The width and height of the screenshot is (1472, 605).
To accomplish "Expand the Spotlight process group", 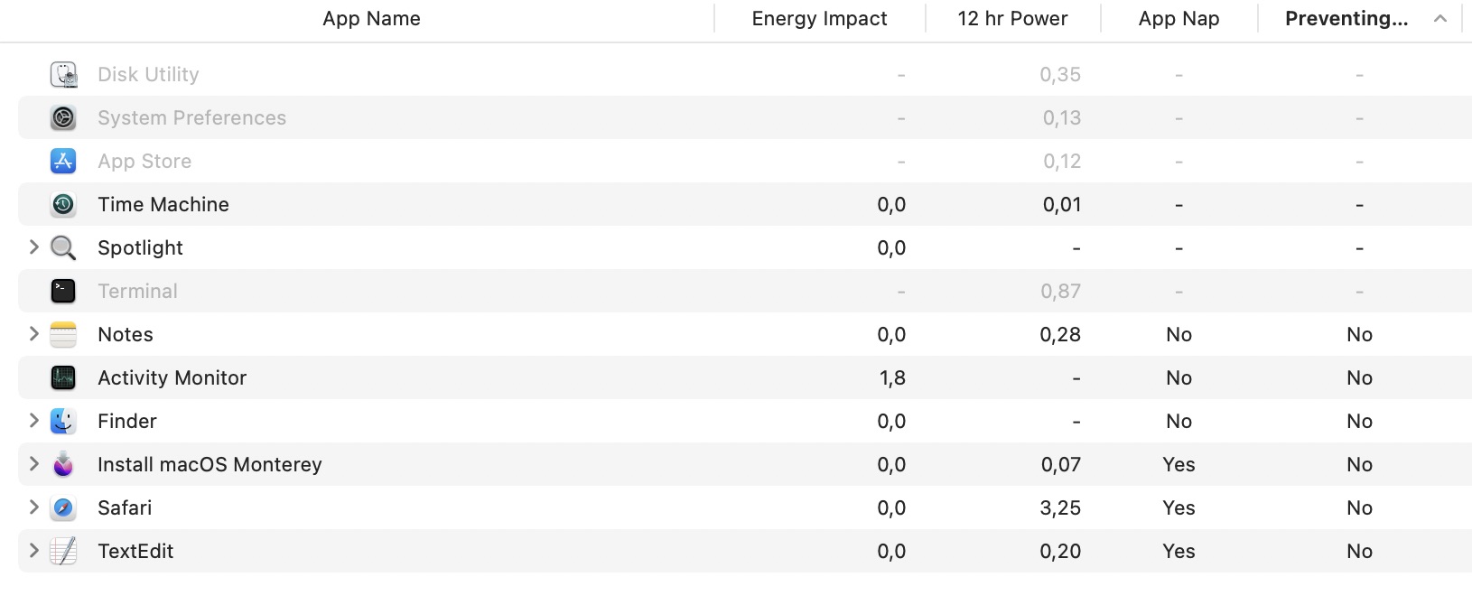I will pos(33,247).
